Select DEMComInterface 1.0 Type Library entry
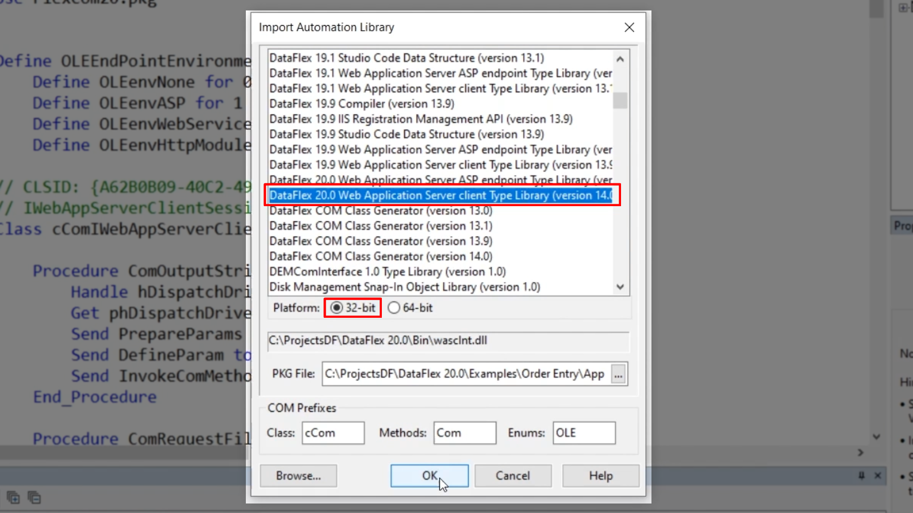Screen dimensions: 913x513 click(x=387, y=272)
